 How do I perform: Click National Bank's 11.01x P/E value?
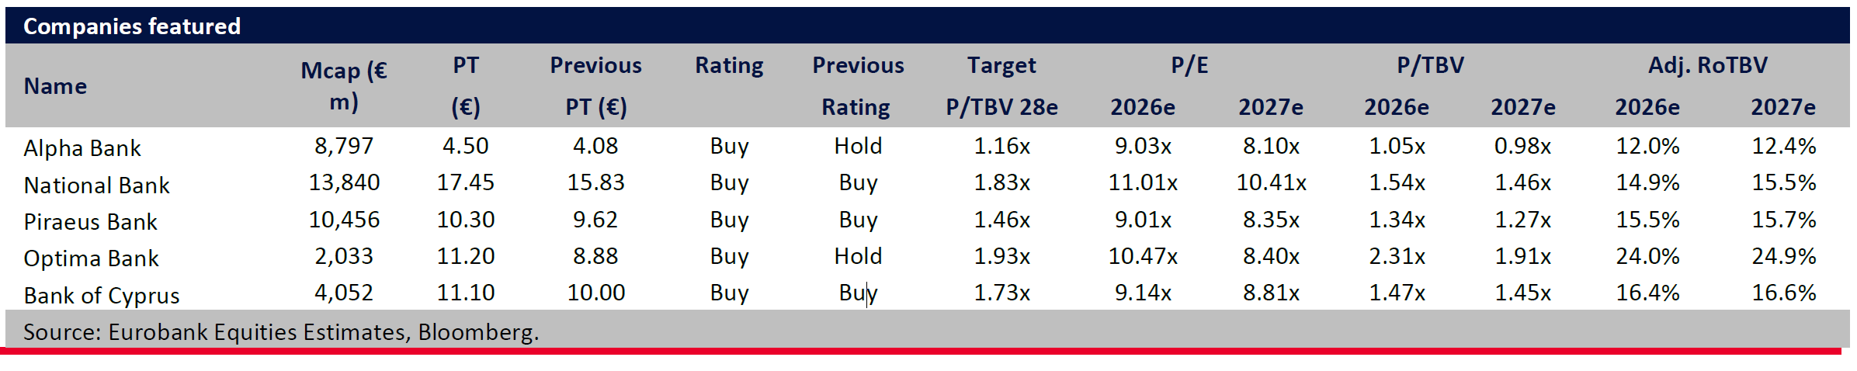[1143, 182]
